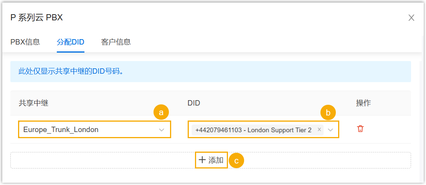Switch to the PBX信息 tab
The height and width of the screenshot is (185, 426).
coord(25,42)
